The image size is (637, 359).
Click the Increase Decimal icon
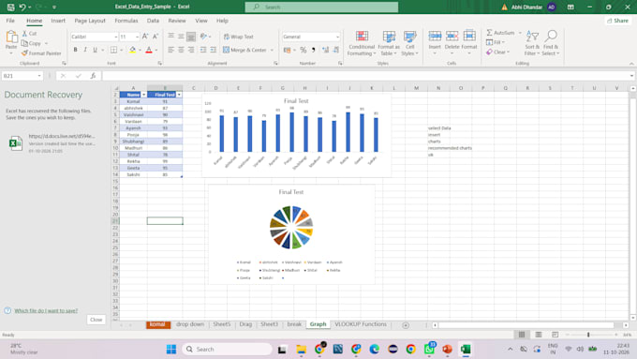(325, 50)
